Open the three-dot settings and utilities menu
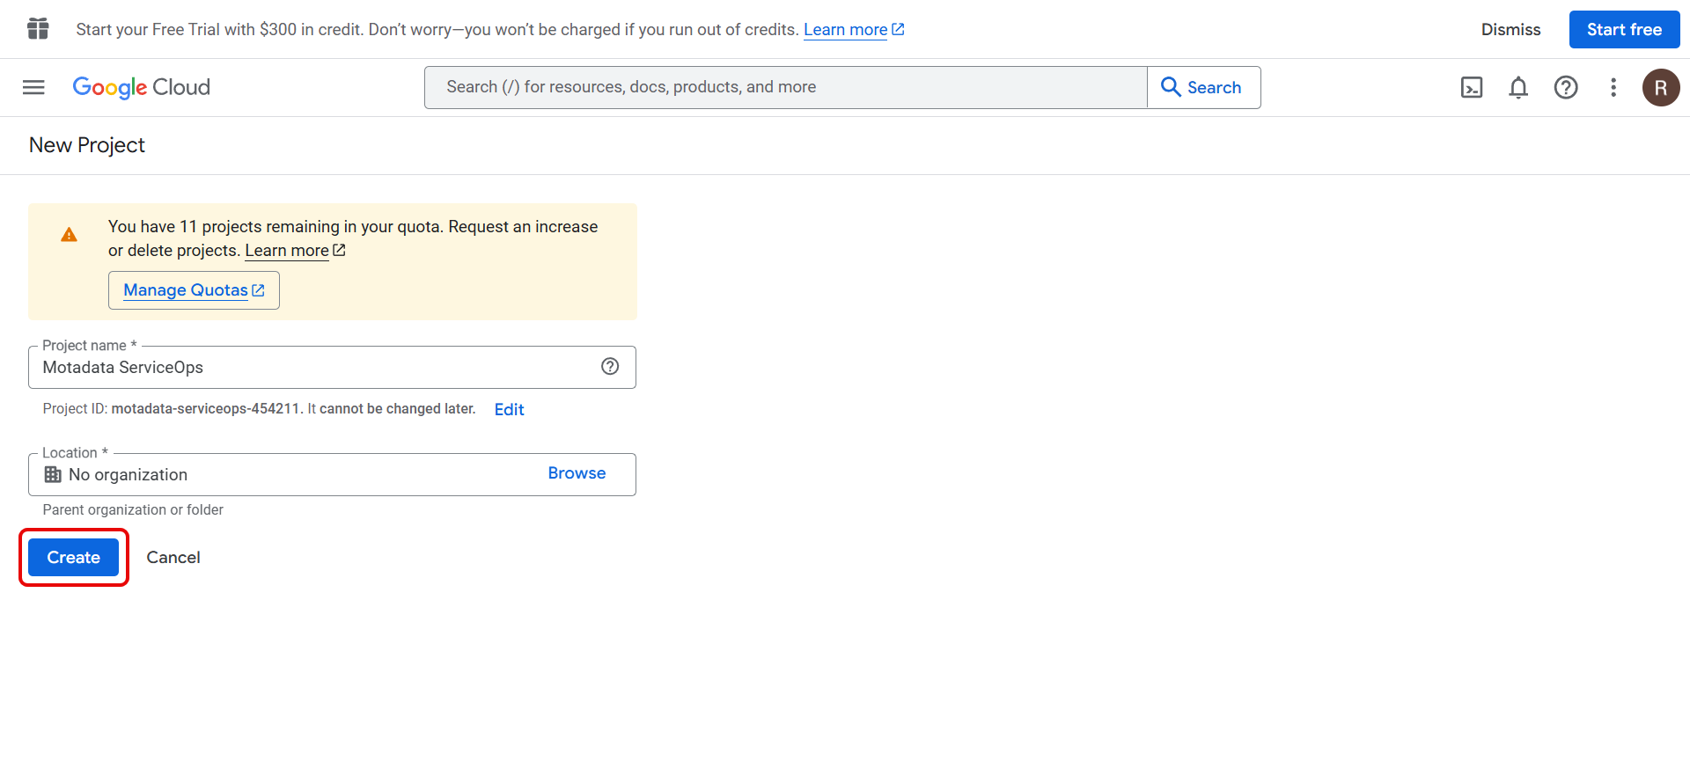1690x783 pixels. coord(1613,87)
